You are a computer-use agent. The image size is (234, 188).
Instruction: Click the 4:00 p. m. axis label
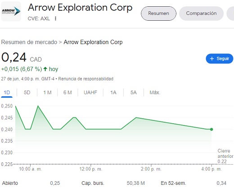pyautogui.click(x=211, y=169)
